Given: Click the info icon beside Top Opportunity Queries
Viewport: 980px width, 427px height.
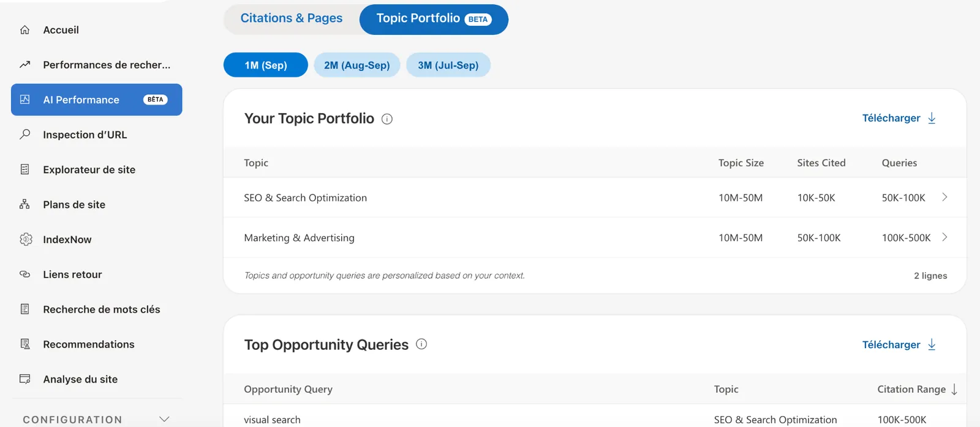Looking at the screenshot, I should 421,344.
